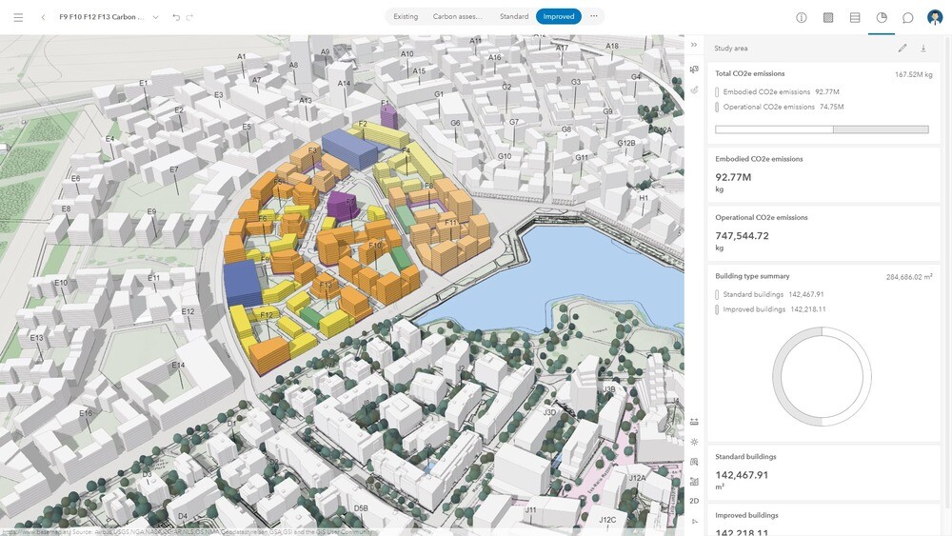Viewport: 952px width, 536px height.
Task: Collapse the side panel with double chevron
Action: 694,45
